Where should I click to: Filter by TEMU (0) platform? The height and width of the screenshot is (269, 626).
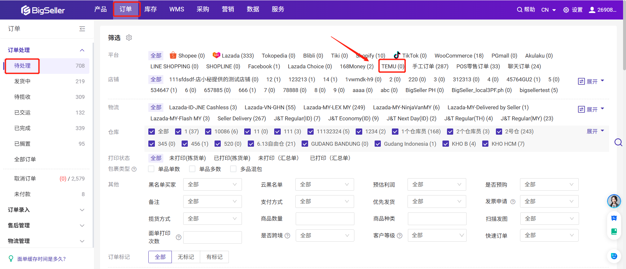point(393,66)
